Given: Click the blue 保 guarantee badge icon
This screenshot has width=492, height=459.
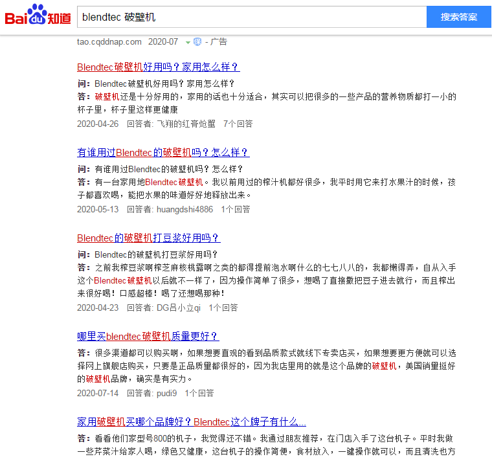Looking at the screenshot, I should pyautogui.click(x=197, y=41).
